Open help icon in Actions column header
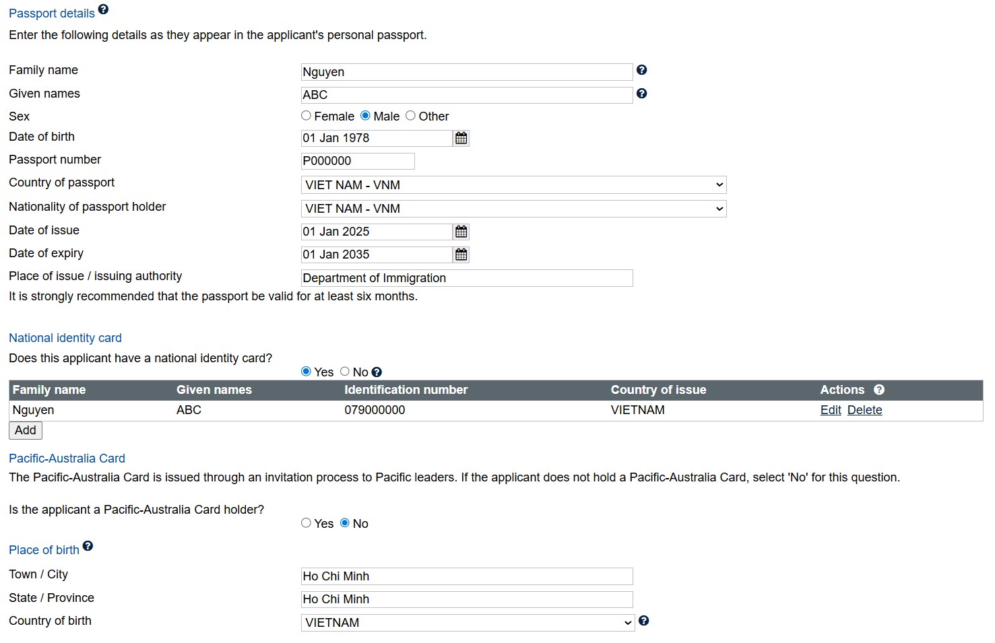This screenshot has height=643, width=995. click(x=879, y=390)
